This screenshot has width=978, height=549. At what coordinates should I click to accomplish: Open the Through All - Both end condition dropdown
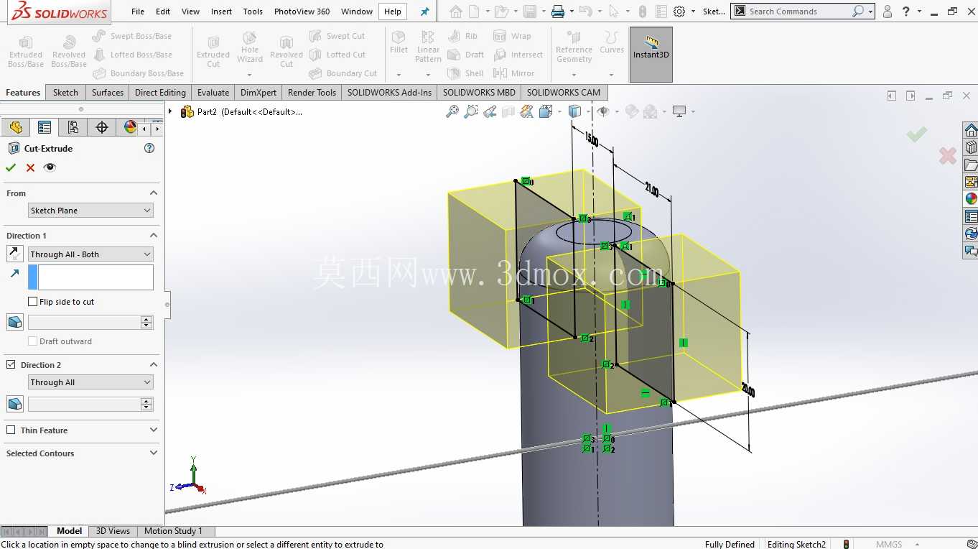[x=90, y=254]
